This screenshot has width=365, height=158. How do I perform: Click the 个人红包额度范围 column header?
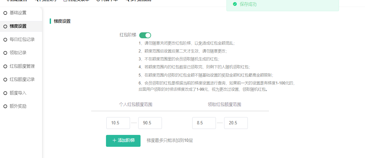click(136, 104)
